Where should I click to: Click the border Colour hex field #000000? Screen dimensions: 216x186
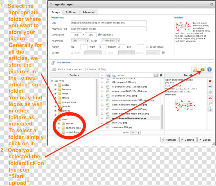(153, 53)
